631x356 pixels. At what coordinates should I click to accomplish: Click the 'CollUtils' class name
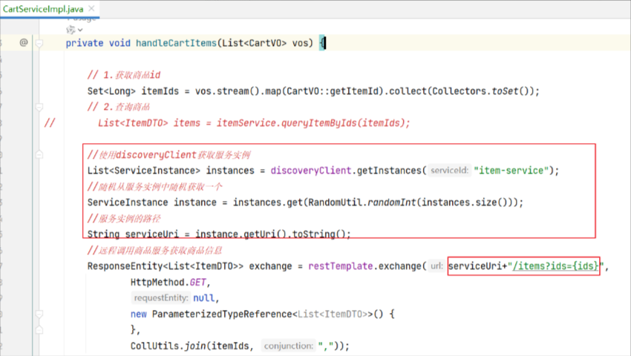pos(154,346)
